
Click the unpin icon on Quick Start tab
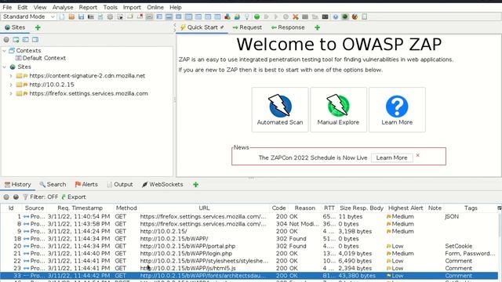[x=222, y=27]
